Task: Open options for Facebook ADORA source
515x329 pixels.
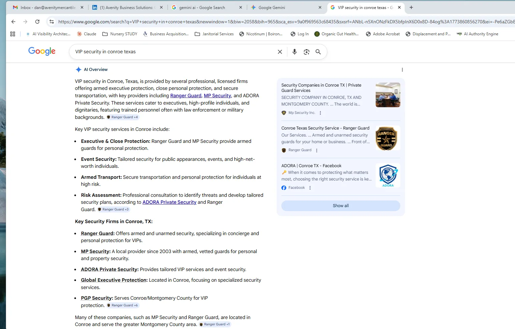Action: point(310,188)
